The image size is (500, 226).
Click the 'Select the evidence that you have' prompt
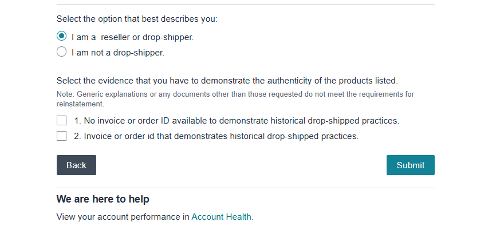(x=227, y=81)
